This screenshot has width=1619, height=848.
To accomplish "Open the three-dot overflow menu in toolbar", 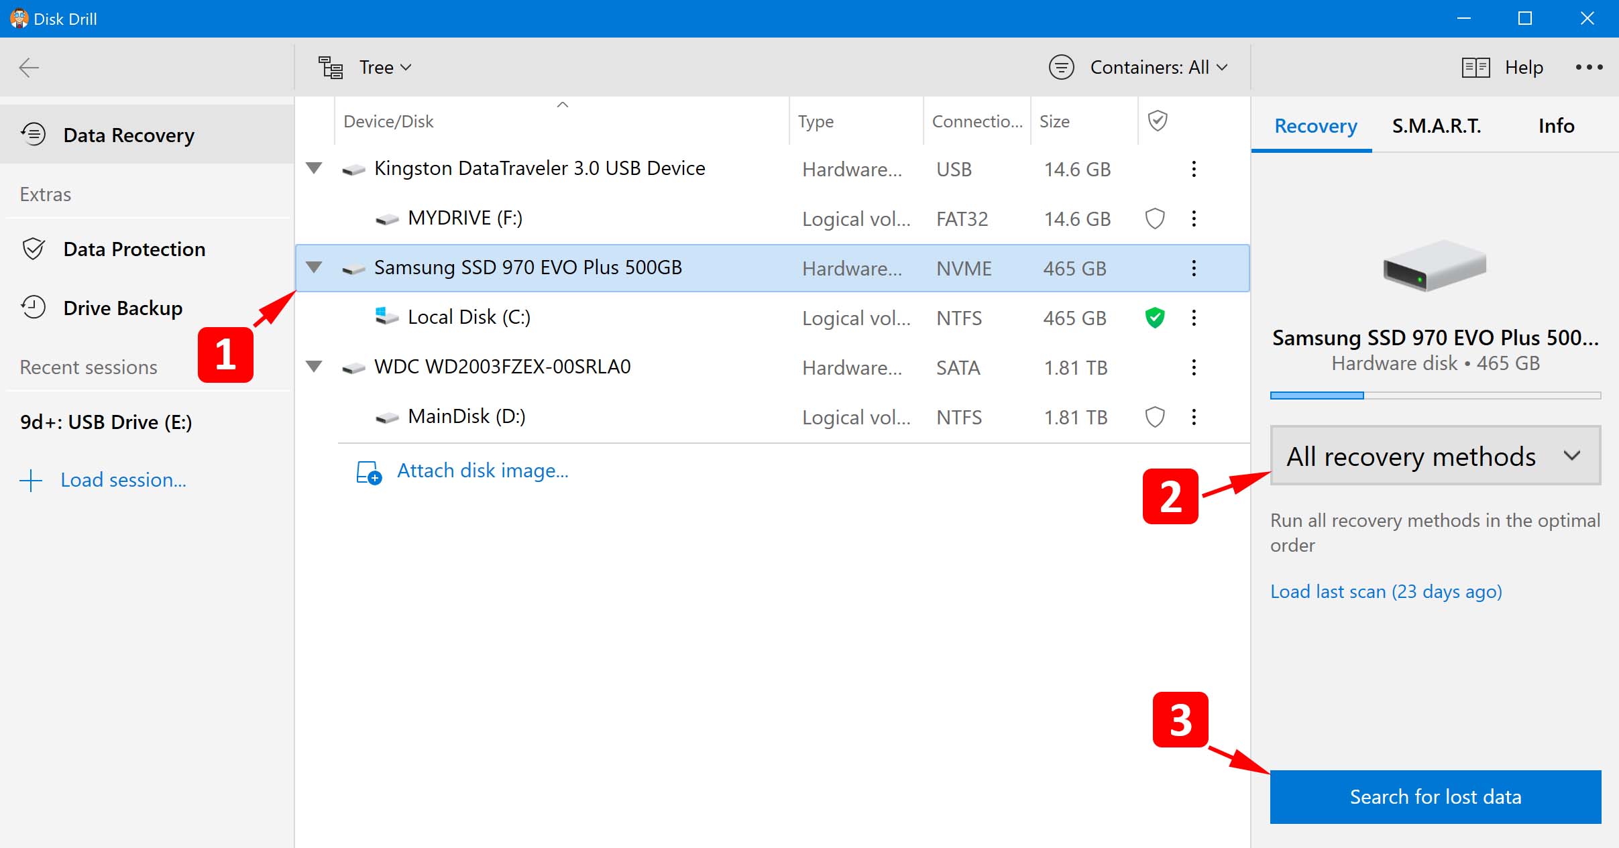I will pyautogui.click(x=1589, y=67).
